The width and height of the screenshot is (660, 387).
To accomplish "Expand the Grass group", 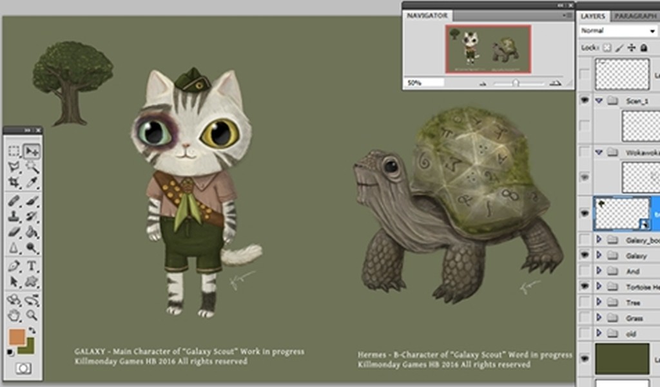I will [599, 317].
